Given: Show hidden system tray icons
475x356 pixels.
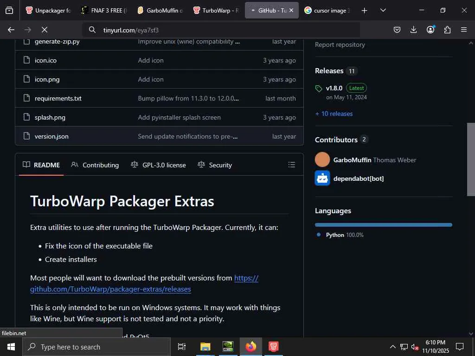Looking at the screenshot, I should coord(392,347).
